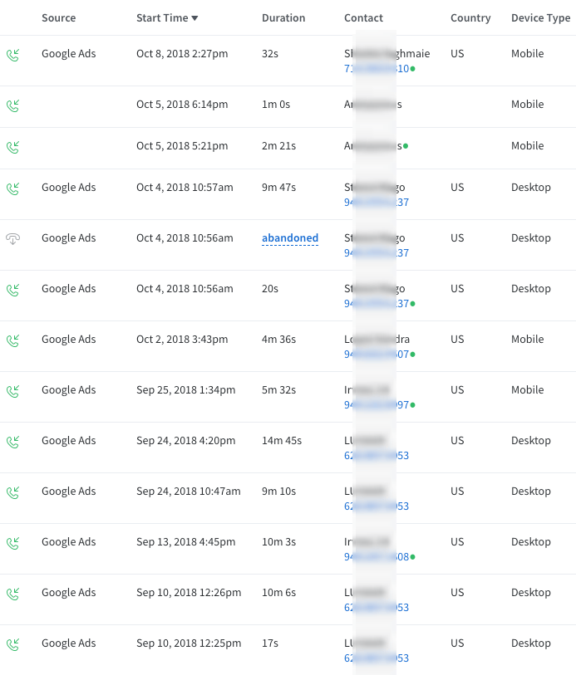Click inbound call icon on Oct 5 6:14pm row
Screen dimensions: 576x675
coord(13,105)
